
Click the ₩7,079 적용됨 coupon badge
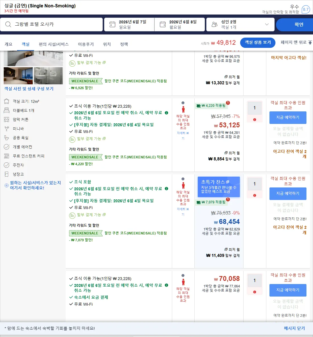click(x=211, y=202)
